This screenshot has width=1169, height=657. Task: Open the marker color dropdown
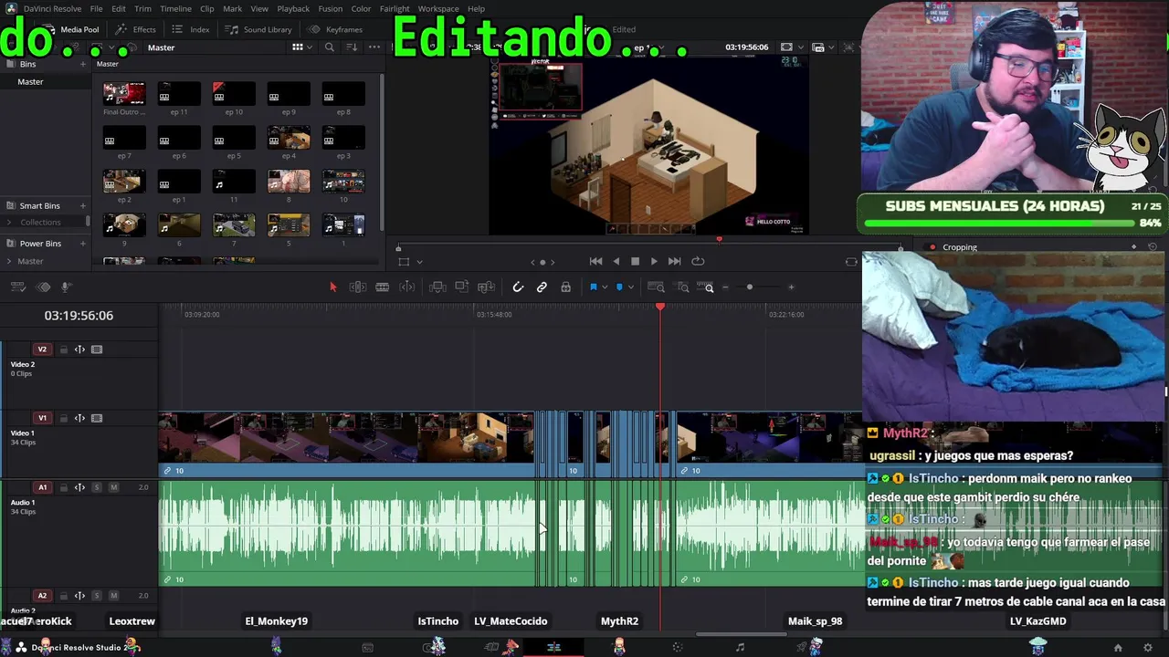pos(630,287)
